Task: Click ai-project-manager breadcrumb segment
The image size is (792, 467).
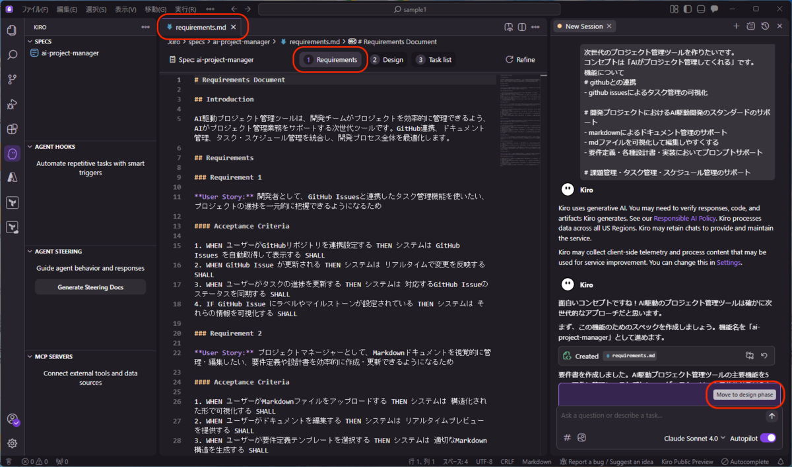Action: (x=242, y=41)
